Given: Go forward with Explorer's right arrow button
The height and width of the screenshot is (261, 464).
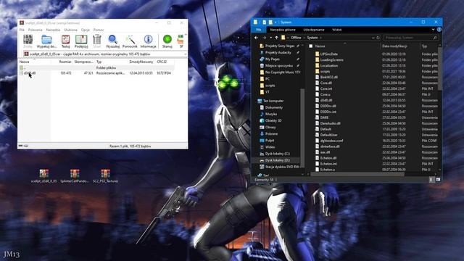Looking at the screenshot, I should [x=264, y=38].
